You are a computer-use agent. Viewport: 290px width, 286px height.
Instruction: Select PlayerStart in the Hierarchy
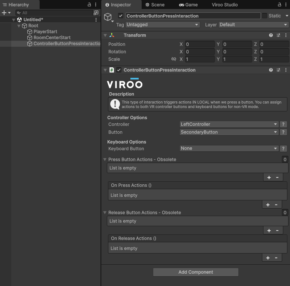click(45, 32)
